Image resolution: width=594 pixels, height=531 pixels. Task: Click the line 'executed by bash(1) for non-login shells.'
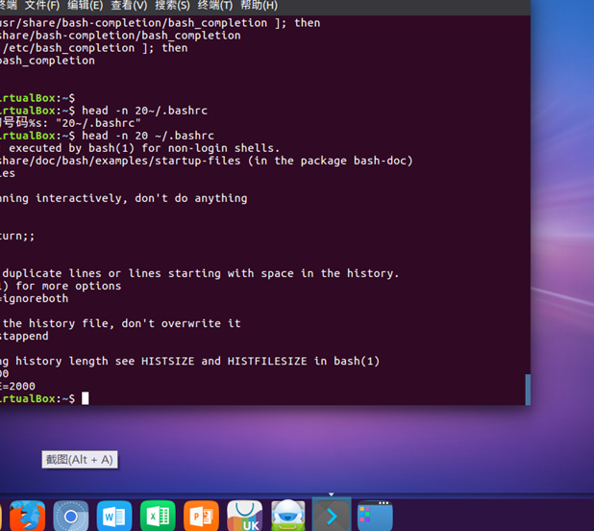click(x=144, y=148)
